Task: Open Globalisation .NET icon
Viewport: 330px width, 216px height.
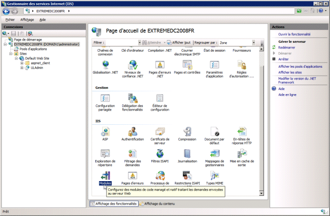Action: pyautogui.click(x=105, y=67)
